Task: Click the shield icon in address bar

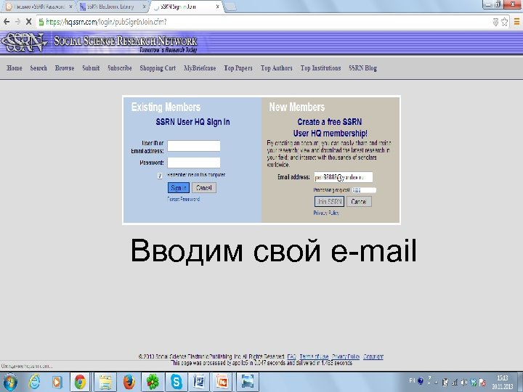Action: pyautogui.click(x=495, y=22)
